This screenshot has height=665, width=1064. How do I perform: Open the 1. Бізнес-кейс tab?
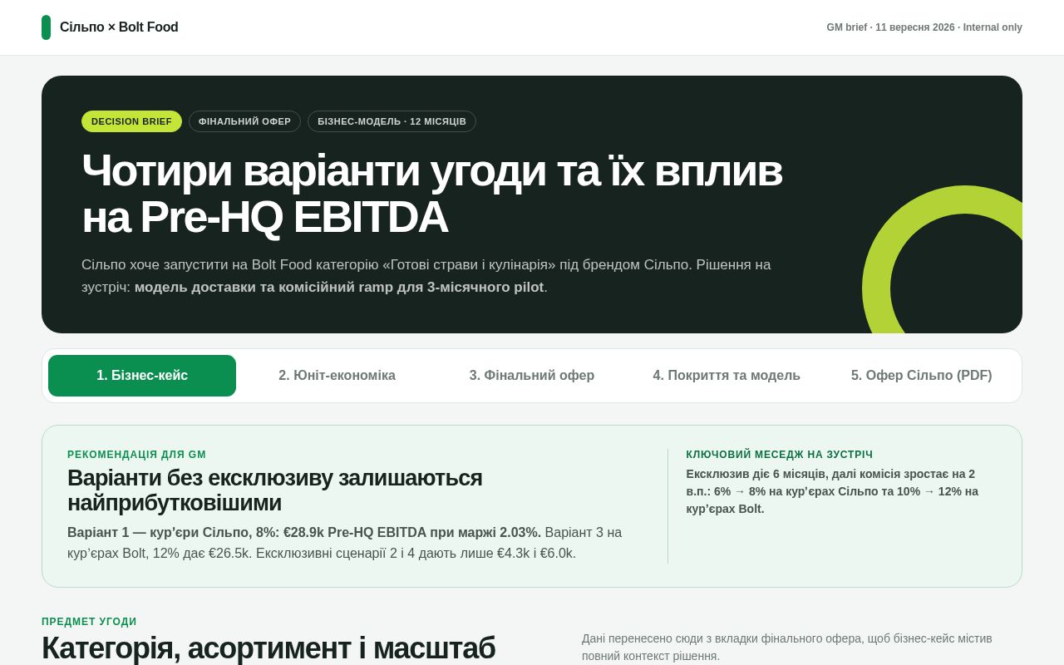[142, 376]
